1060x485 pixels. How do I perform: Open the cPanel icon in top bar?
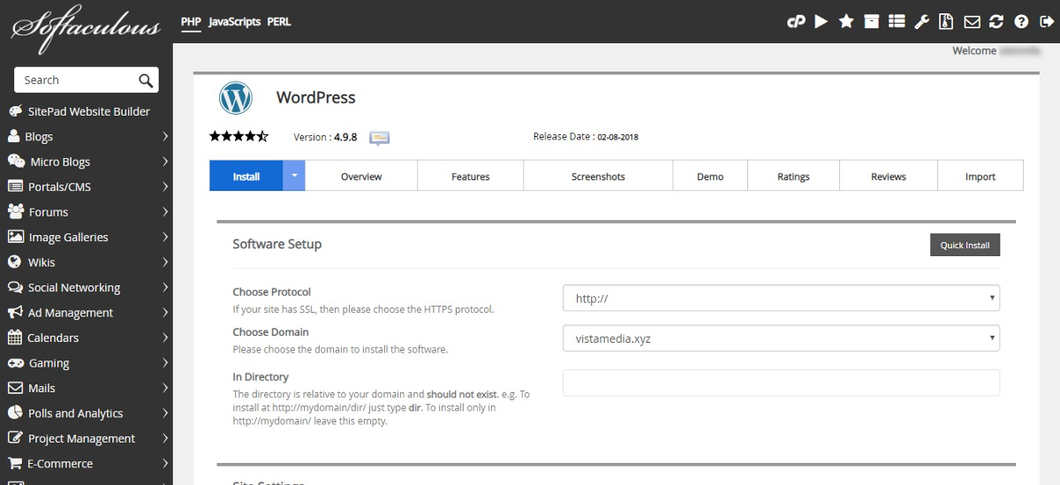(x=796, y=22)
